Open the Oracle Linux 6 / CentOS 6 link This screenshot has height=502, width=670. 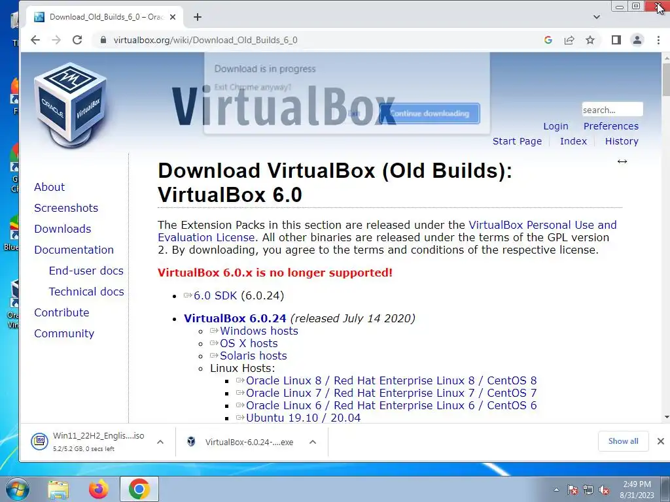pyautogui.click(x=391, y=405)
